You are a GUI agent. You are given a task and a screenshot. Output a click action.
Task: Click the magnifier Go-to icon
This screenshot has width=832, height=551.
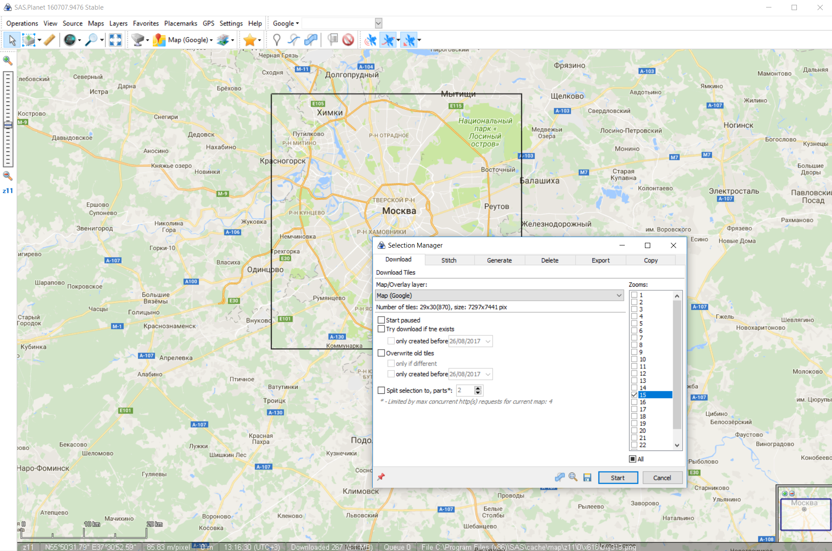tap(91, 40)
